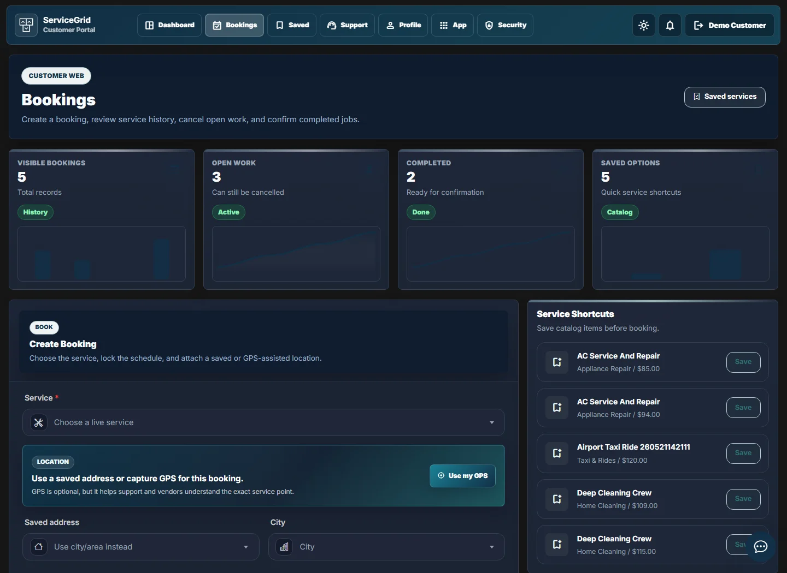Click 'Can still be cancelled' text
This screenshot has height=573, width=787.
click(x=248, y=193)
